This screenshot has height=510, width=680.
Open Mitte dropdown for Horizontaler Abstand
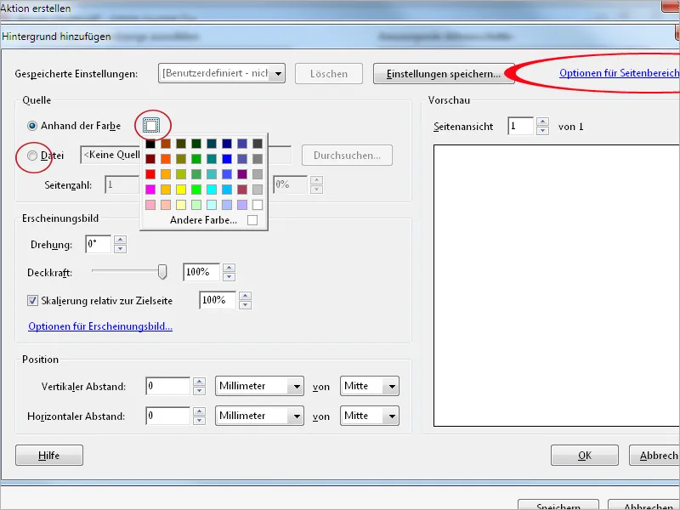370,416
